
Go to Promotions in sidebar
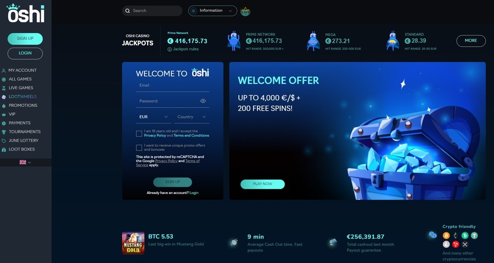23,105
